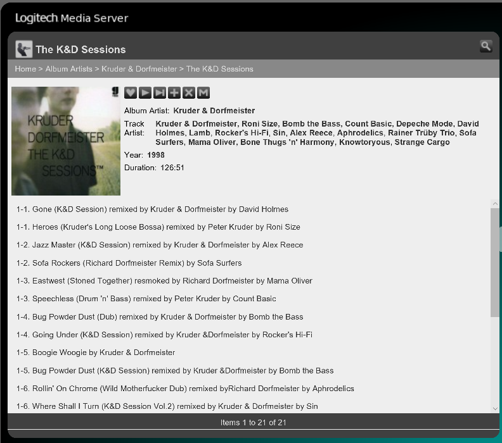Click the trumpet player icon beside title
This screenshot has height=443, width=502.
click(24, 49)
